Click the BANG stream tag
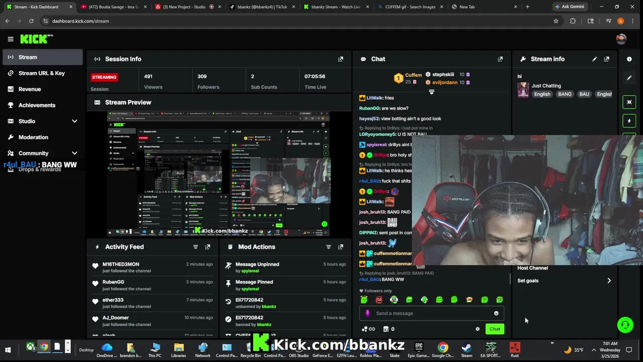Viewport: 643px width, 362px height. (565, 94)
